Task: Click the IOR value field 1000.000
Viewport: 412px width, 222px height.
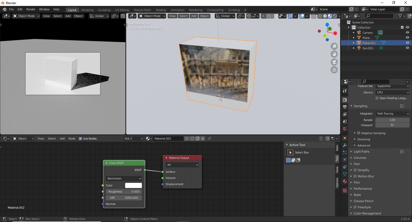Action: click(x=124, y=198)
